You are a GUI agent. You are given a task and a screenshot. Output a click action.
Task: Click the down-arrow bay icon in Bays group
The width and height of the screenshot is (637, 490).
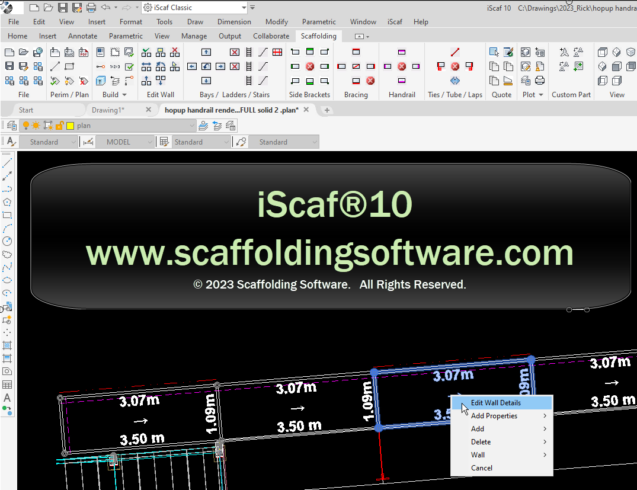pos(206,81)
